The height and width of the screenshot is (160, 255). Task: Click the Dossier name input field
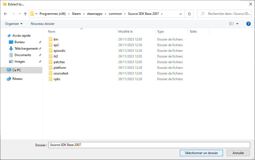149,145
